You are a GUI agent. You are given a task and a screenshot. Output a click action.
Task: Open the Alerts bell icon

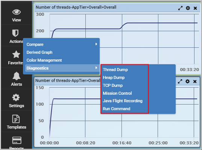(x=16, y=76)
